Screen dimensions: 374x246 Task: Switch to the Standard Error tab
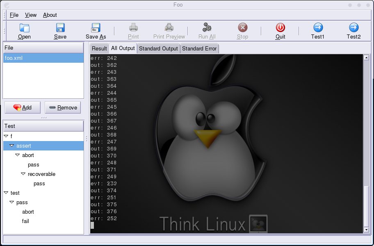tap(199, 49)
